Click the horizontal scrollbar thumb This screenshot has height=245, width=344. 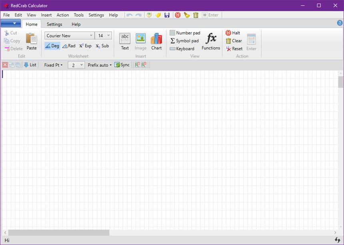pyautogui.click(x=59, y=233)
